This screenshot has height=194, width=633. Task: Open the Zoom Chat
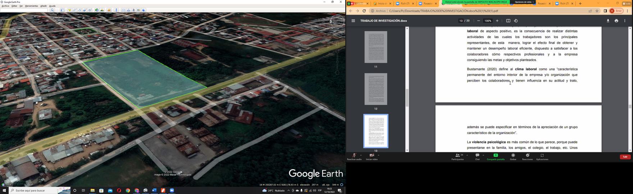477,157
